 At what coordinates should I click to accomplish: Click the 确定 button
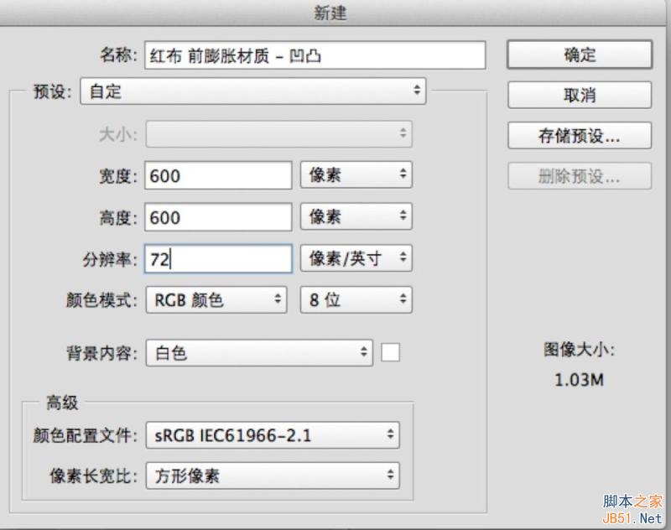580,55
